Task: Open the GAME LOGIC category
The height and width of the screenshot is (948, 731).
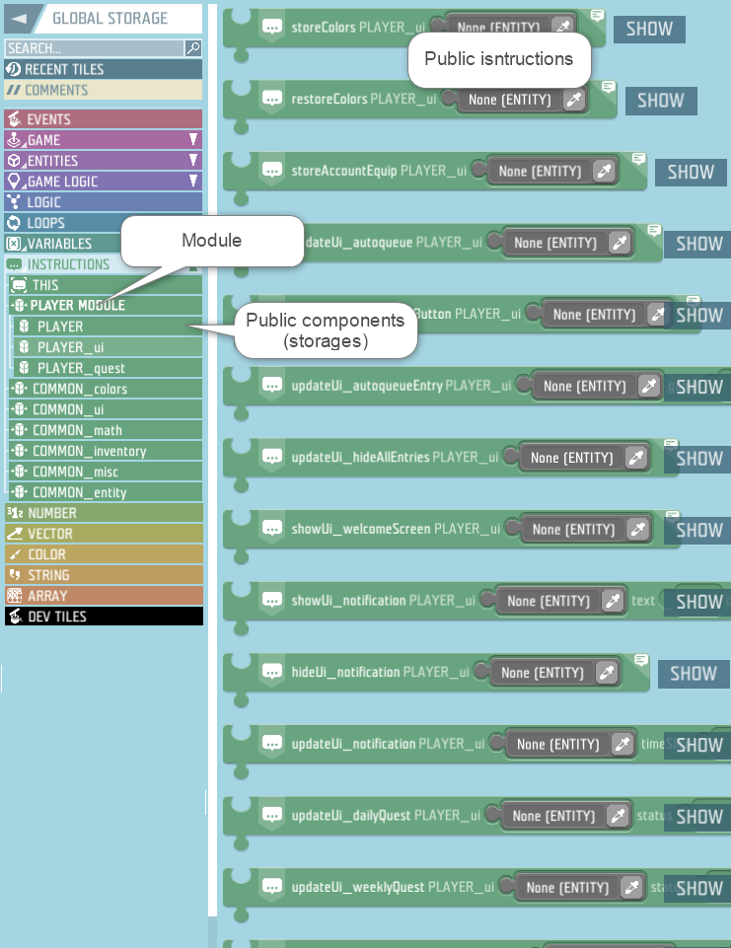Action: tap(104, 182)
